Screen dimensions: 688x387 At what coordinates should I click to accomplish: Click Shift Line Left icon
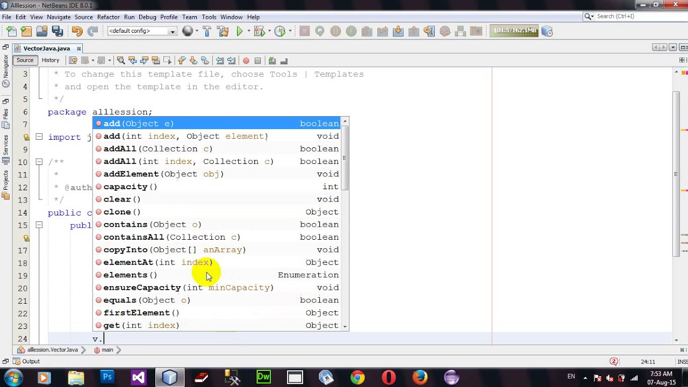pos(219,60)
